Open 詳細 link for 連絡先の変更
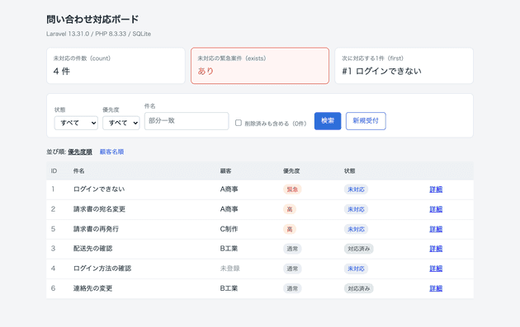This screenshot has width=520, height=327. pyautogui.click(x=436, y=288)
